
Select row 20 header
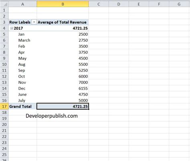tap(4, 125)
